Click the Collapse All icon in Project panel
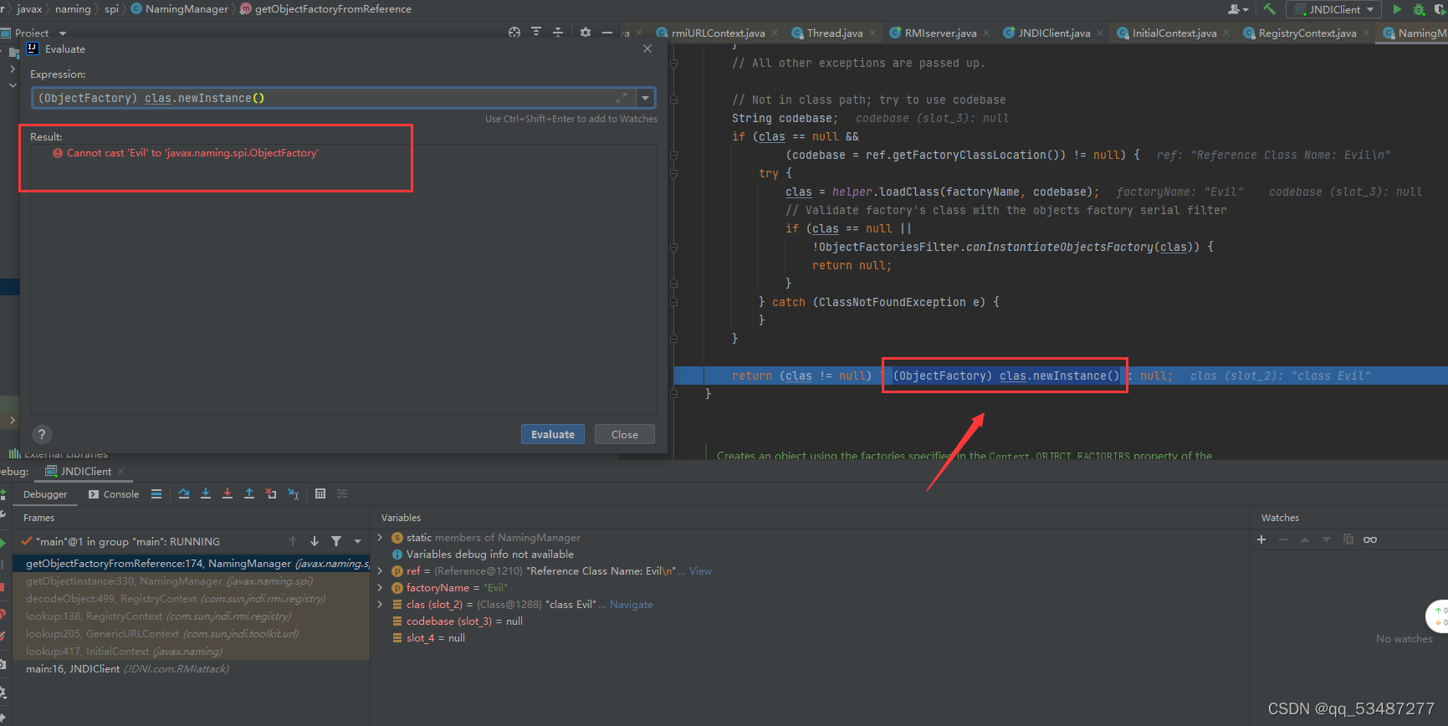Screen dimensions: 1448x726 coord(558,32)
